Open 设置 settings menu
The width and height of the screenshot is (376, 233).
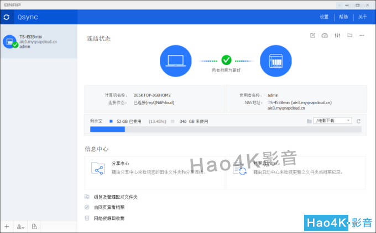pyautogui.click(x=324, y=17)
